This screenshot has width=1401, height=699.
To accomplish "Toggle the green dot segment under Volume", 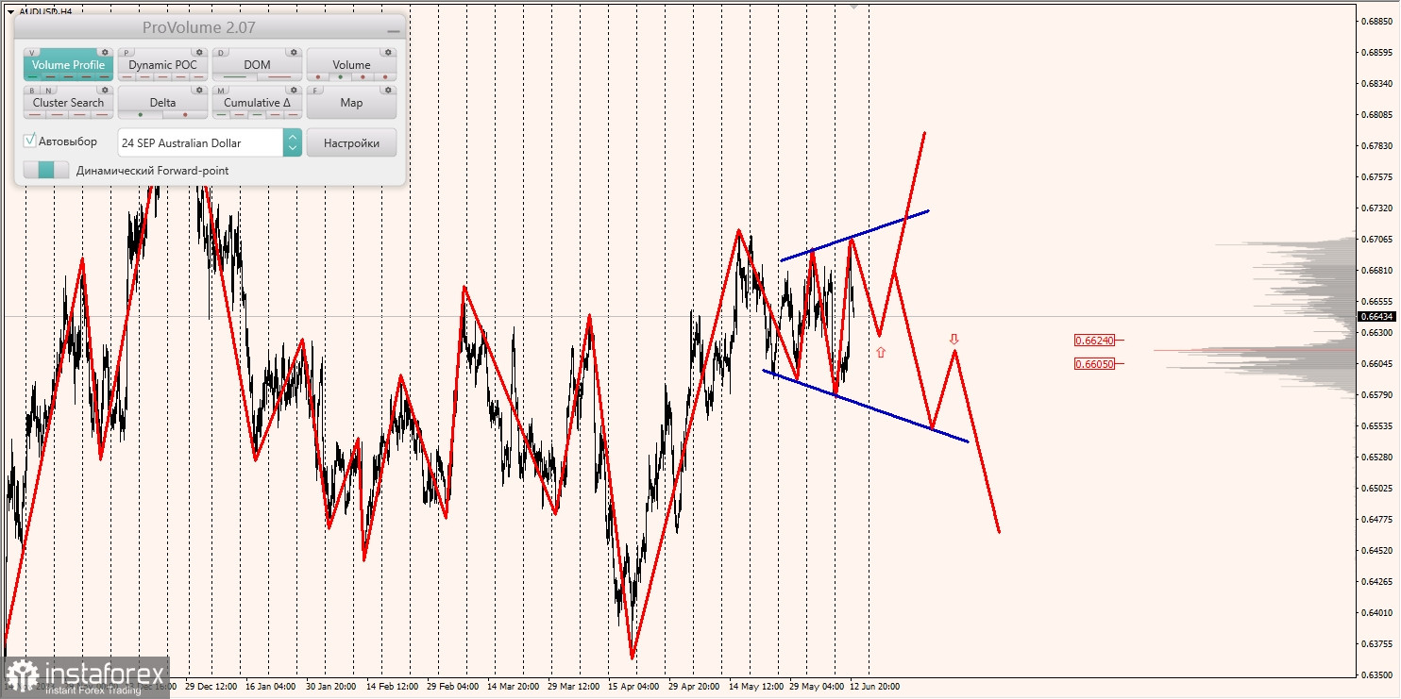I will (340, 76).
